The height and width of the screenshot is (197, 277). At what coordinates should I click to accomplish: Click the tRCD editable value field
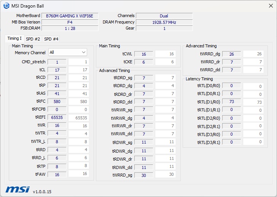tap(57, 78)
